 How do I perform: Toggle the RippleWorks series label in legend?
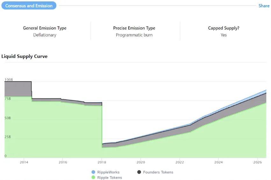(108, 172)
